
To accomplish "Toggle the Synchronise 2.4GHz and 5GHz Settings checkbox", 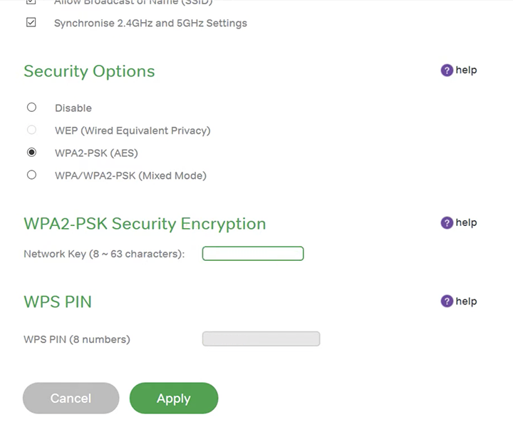I will pyautogui.click(x=31, y=23).
